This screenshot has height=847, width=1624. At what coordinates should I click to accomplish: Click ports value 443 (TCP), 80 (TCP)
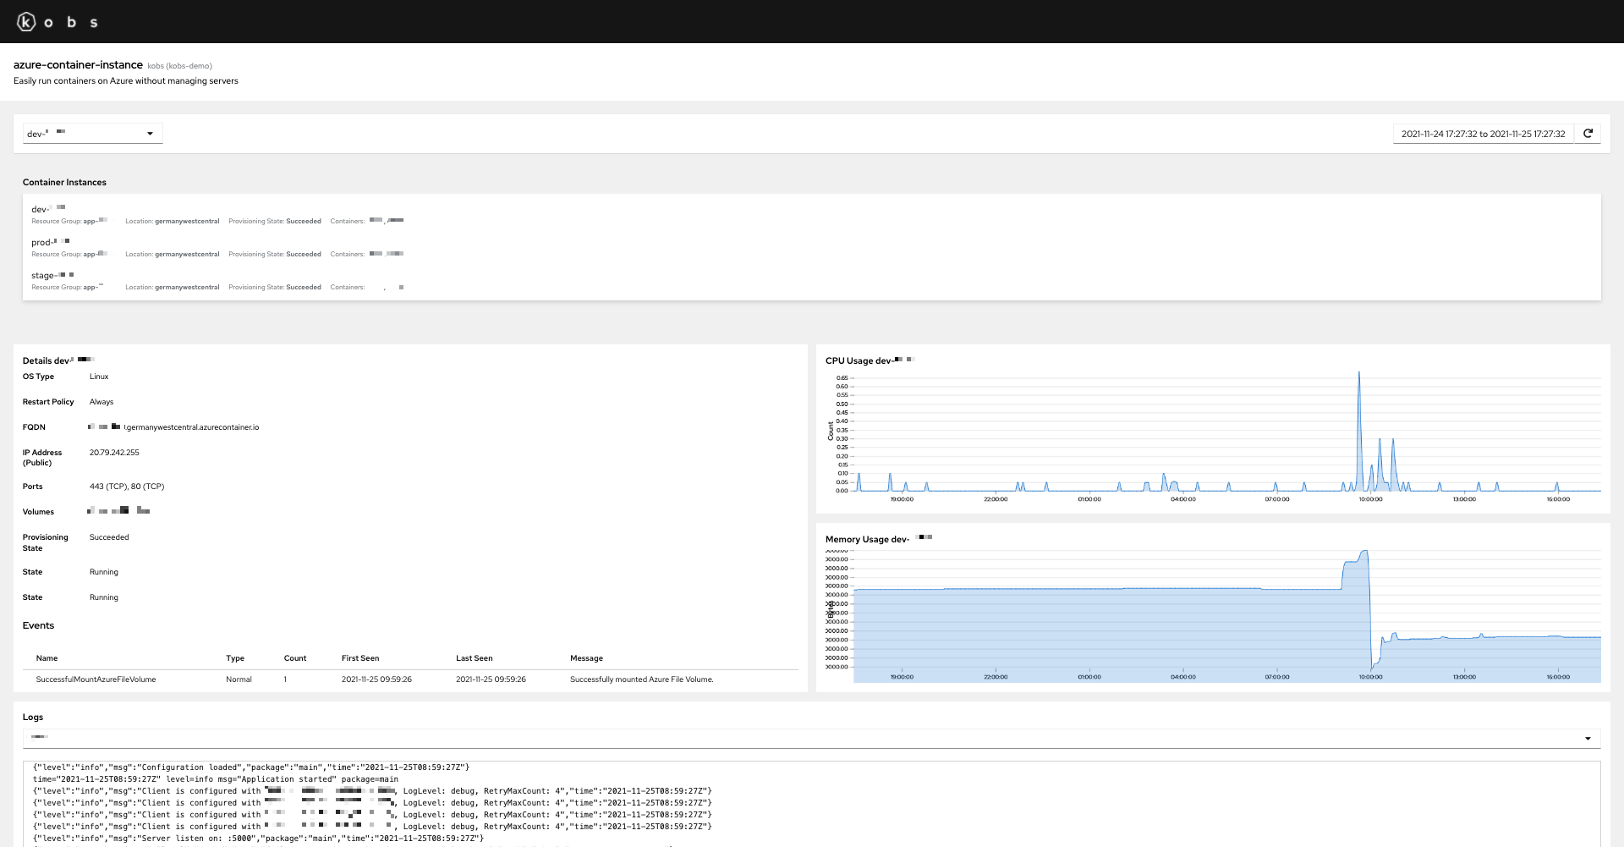(127, 487)
